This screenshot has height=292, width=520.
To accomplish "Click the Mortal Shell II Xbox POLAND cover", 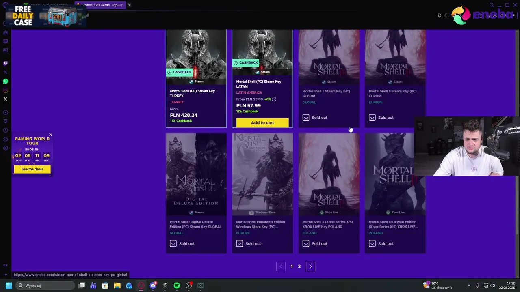I will tap(329, 171).
